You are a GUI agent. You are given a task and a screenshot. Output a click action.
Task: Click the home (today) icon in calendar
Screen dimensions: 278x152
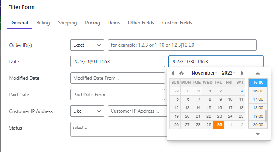(x=181, y=73)
